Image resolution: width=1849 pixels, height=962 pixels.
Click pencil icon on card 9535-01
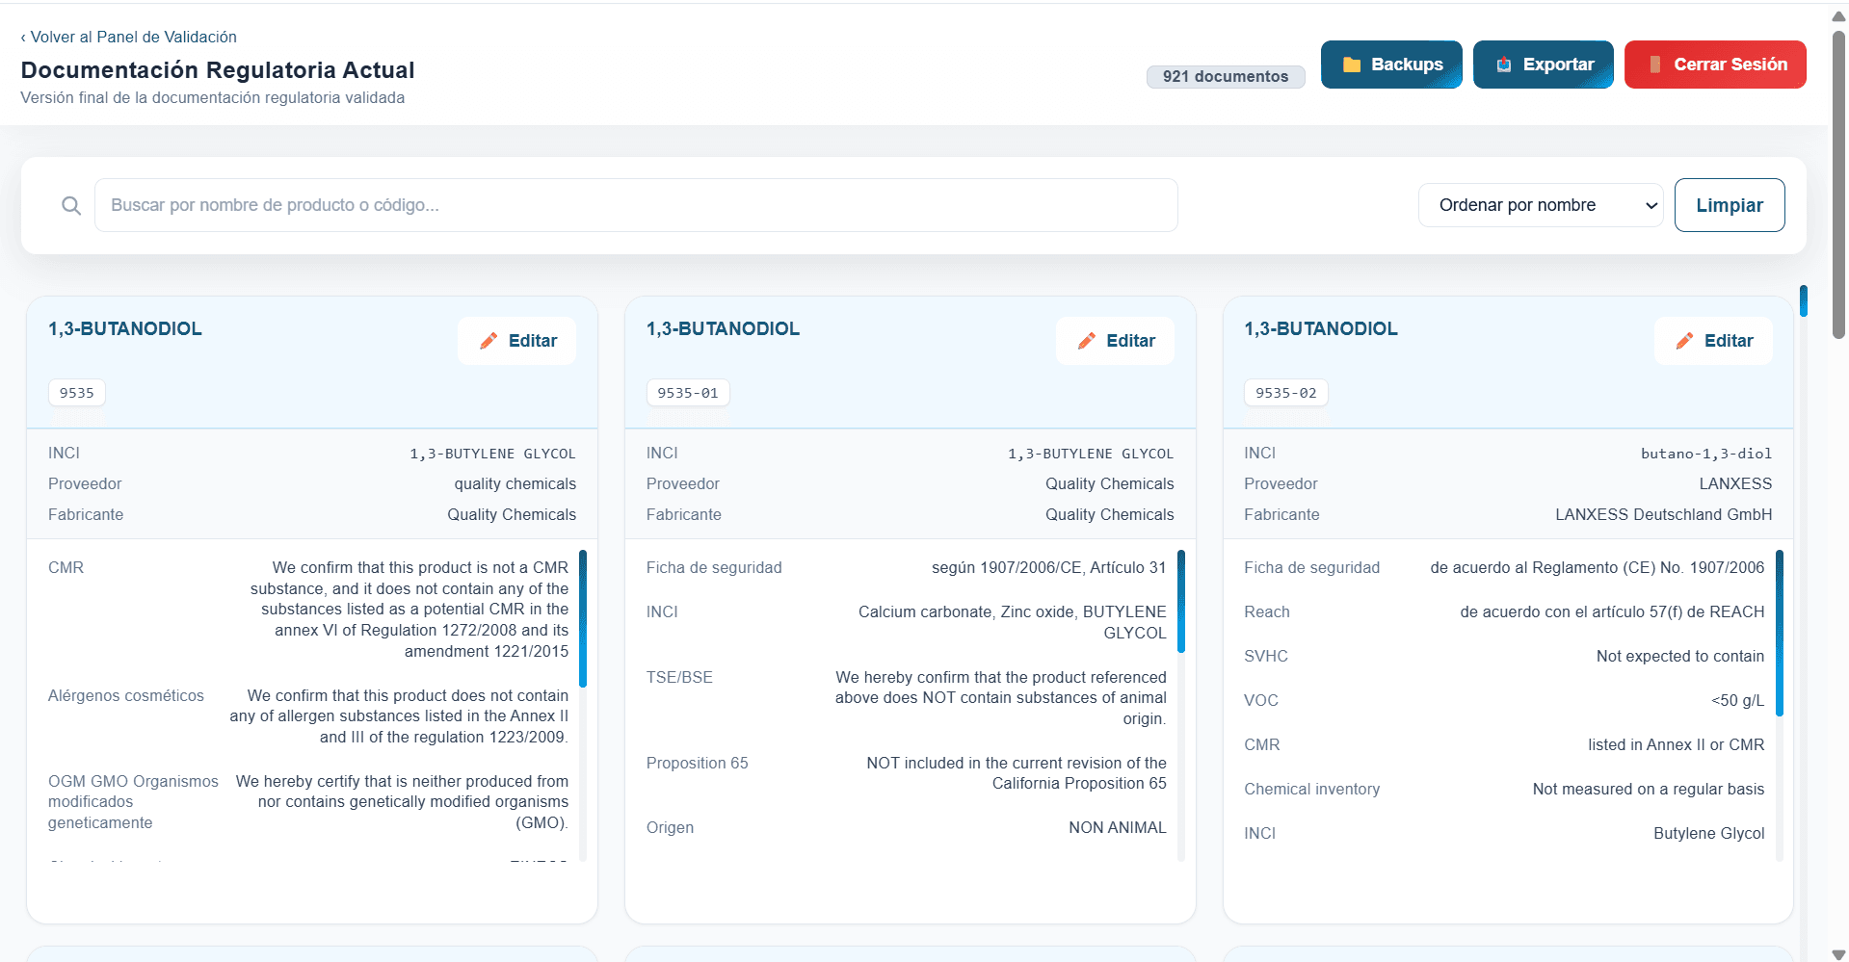coord(1087,341)
